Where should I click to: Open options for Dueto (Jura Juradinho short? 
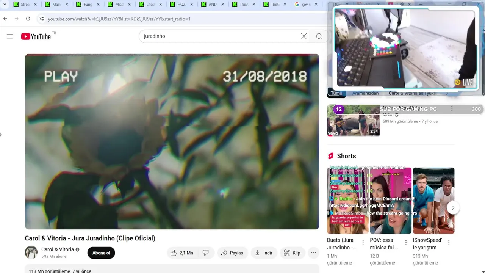pos(363,243)
